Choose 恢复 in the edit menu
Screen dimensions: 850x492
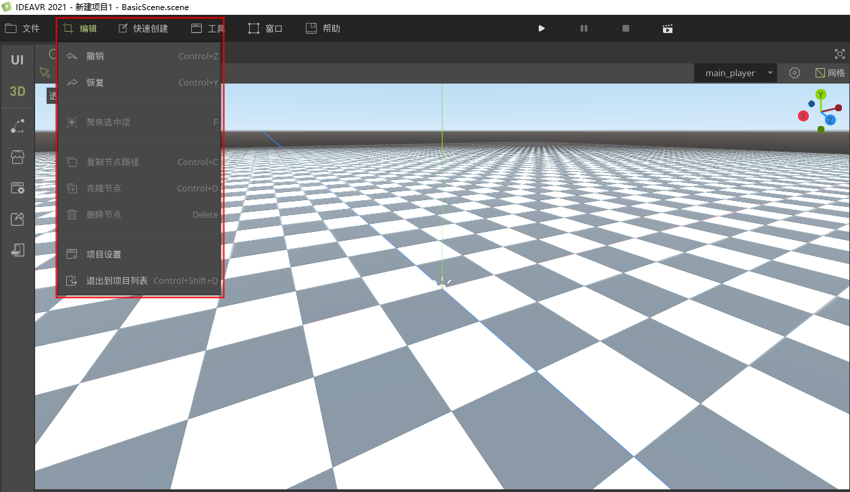click(x=140, y=82)
